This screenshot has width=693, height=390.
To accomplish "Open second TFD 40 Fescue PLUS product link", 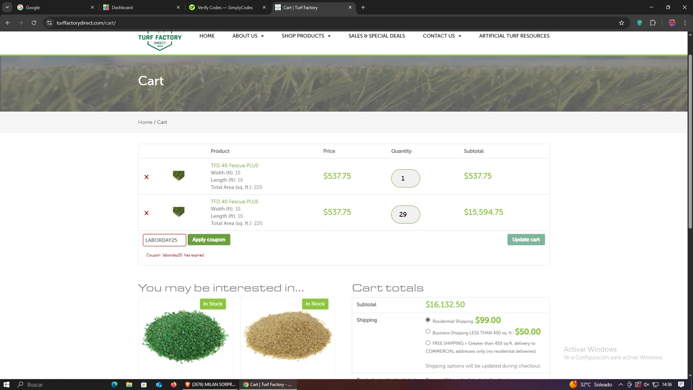I will [x=235, y=201].
